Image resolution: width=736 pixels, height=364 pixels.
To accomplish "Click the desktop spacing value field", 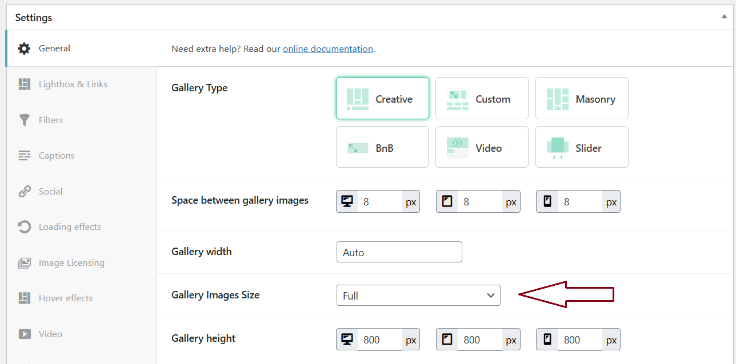I will pos(380,202).
